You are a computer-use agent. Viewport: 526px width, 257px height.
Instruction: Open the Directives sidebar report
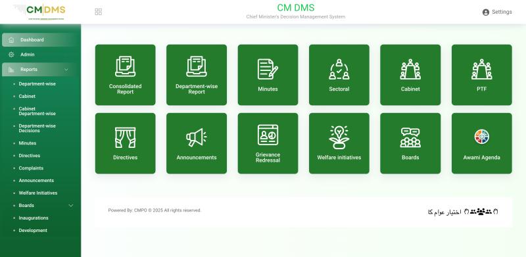tap(30, 156)
